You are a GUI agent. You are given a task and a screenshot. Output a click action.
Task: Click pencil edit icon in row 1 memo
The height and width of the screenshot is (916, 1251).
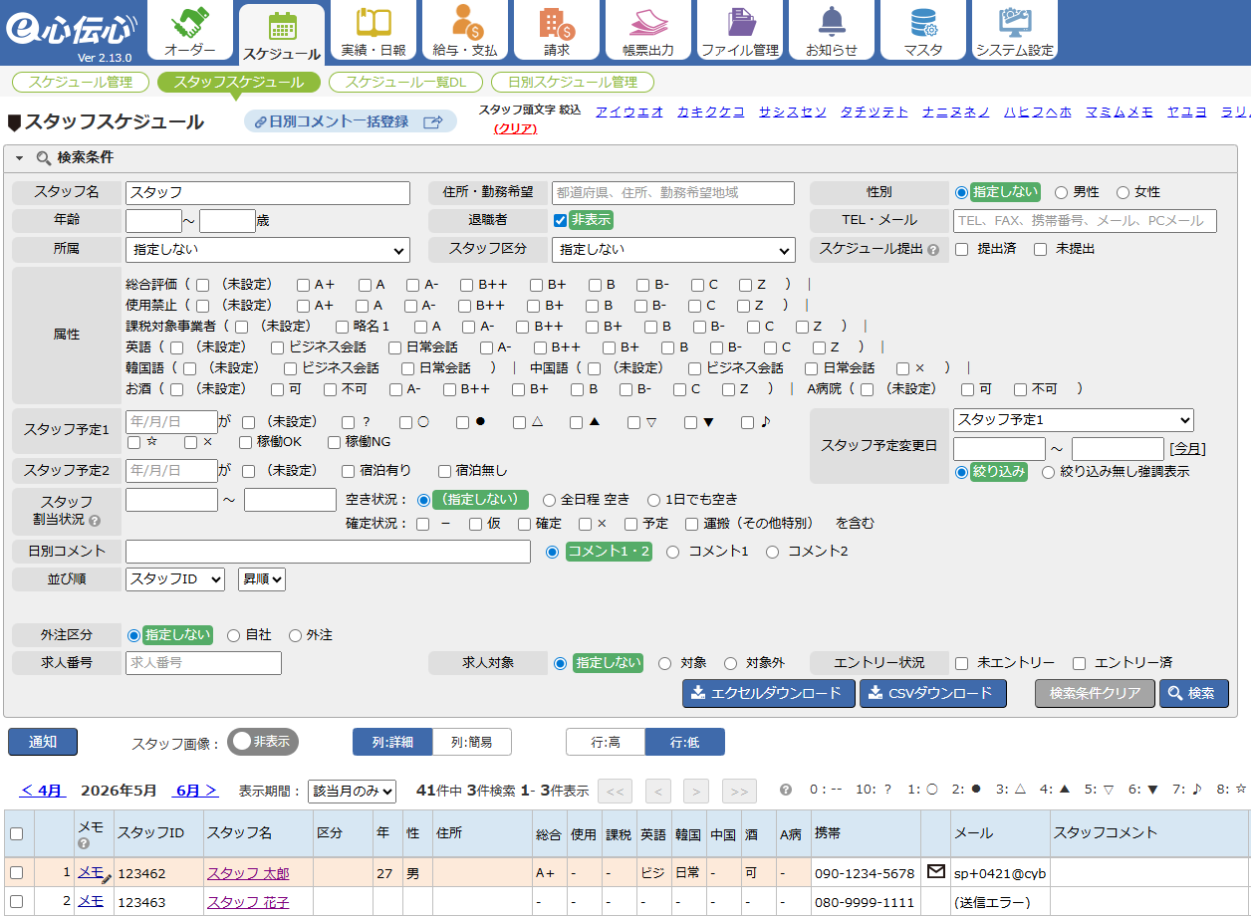tap(107, 877)
